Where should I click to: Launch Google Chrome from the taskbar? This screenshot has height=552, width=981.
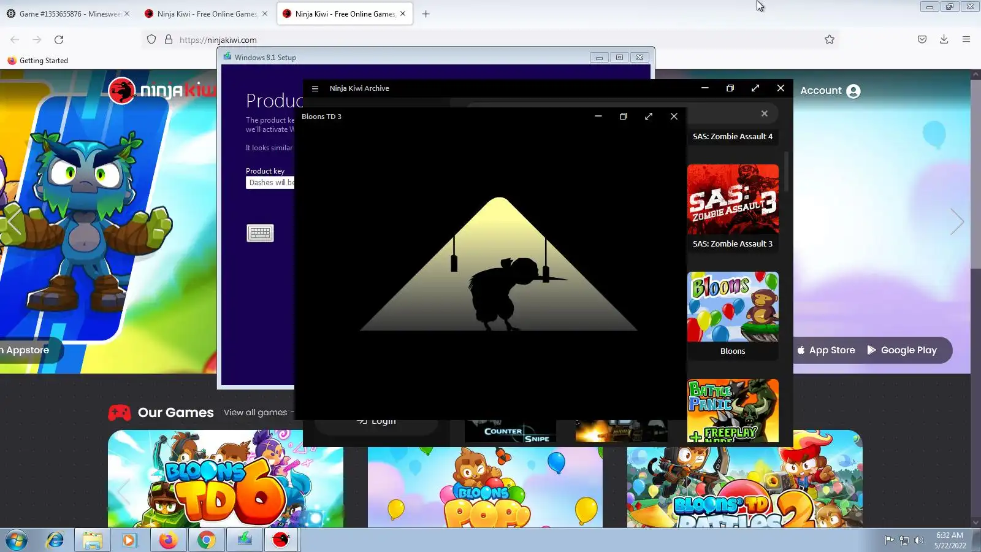207,540
